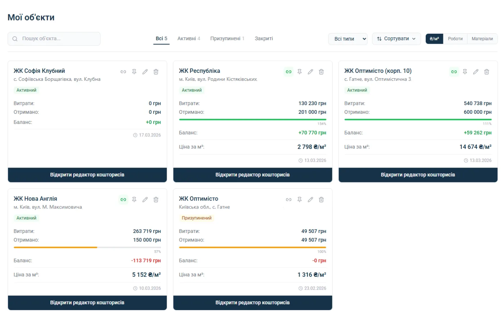Viewport: 503px width, 323px height.
Task: Pin the ЖК Республіка object
Action: [299, 72]
